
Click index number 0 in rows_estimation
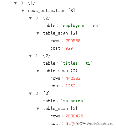pyautogui.click(x=37, y=18)
